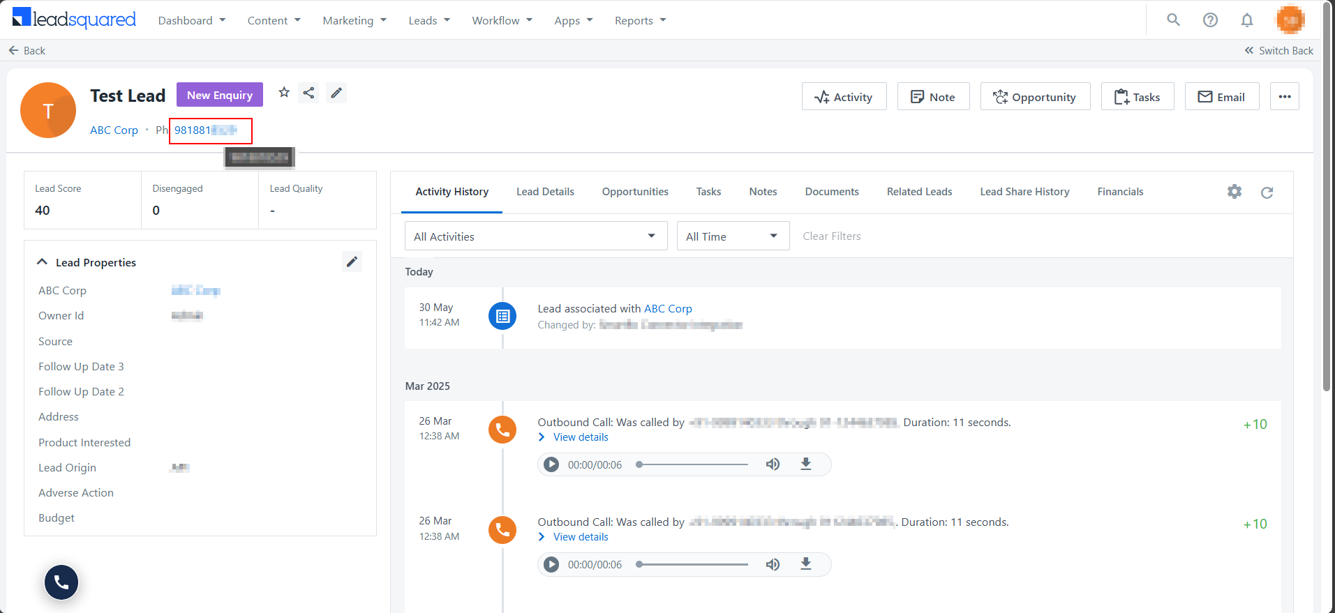Switch to the Related Leads tab

click(919, 192)
